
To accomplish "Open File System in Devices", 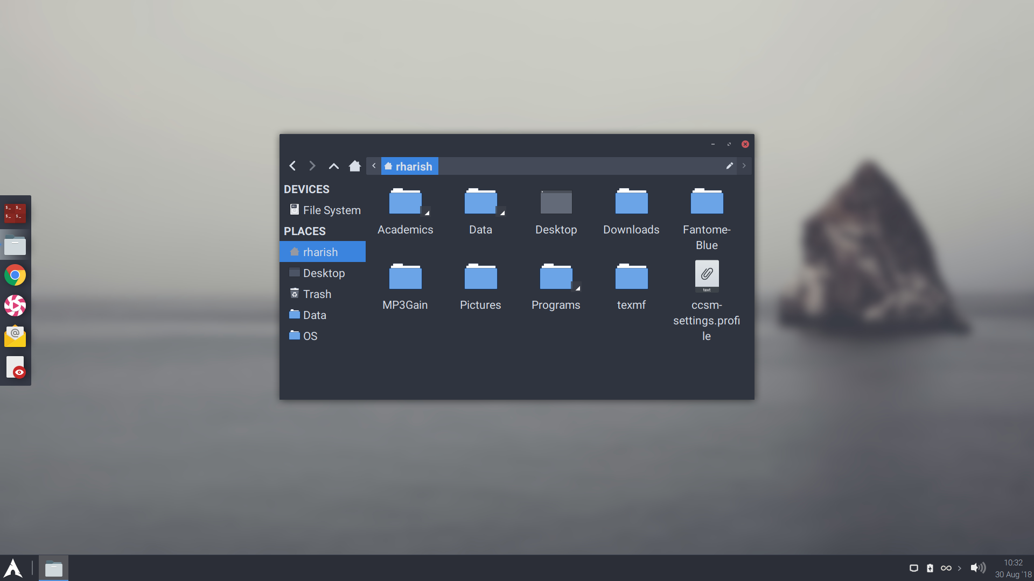I will 323,210.
